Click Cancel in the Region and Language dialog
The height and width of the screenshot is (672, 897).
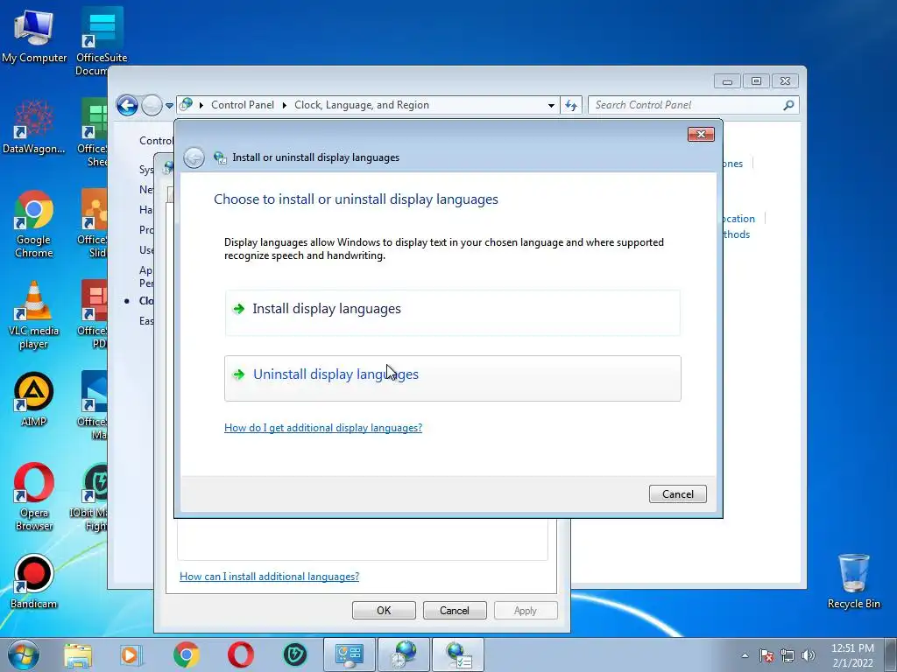[455, 610]
